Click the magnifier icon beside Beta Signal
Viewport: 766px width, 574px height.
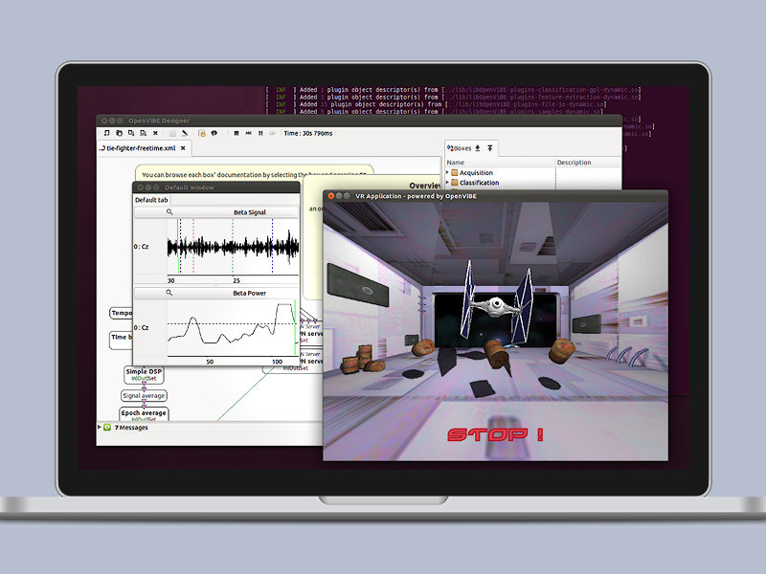click(x=169, y=212)
